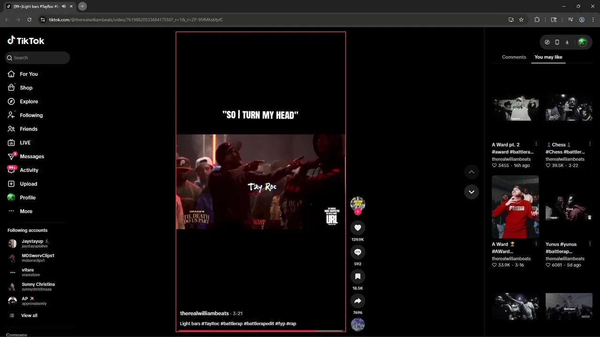Switch to the Comments tab
Screen dimensions: 600x337
[514, 57]
